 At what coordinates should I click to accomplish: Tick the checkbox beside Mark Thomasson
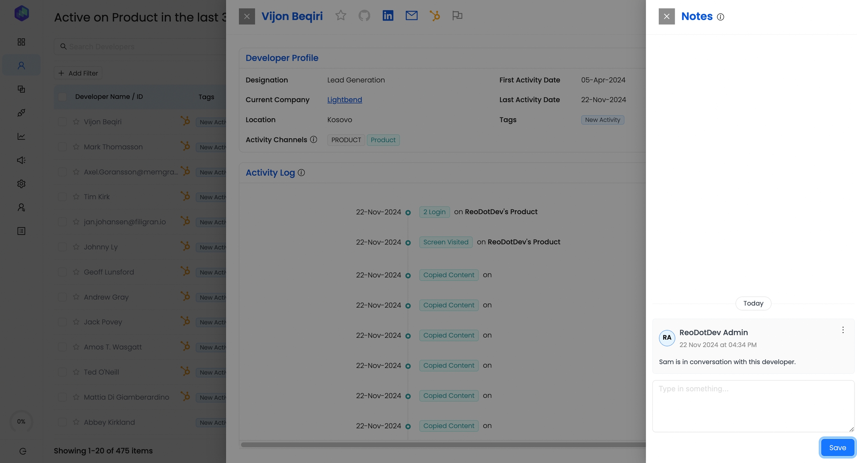(x=62, y=147)
